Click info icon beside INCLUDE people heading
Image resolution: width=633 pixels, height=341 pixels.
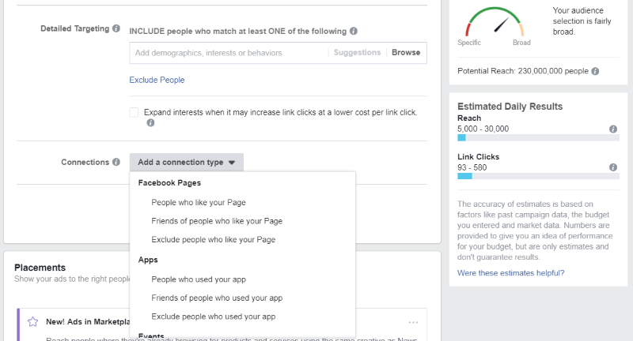[354, 31]
